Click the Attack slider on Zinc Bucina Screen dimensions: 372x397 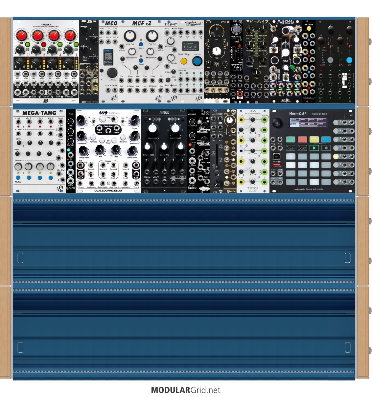204,126
